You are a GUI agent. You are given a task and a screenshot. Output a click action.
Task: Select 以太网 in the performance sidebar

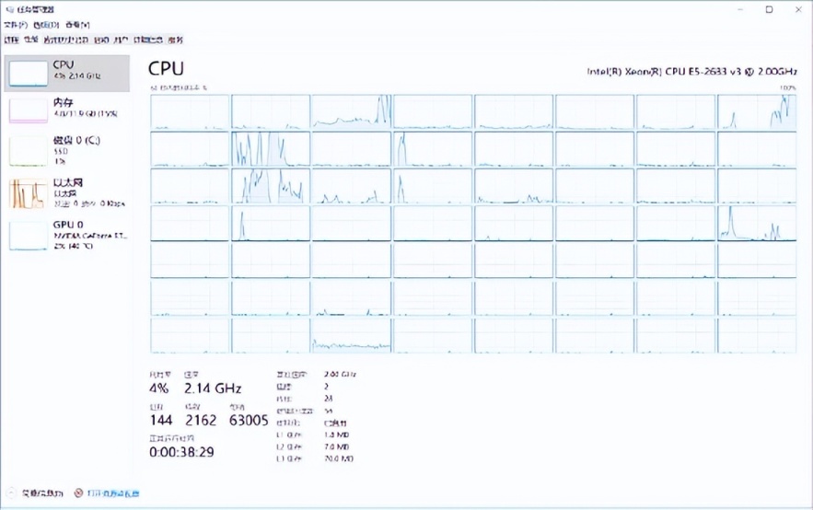(67, 192)
